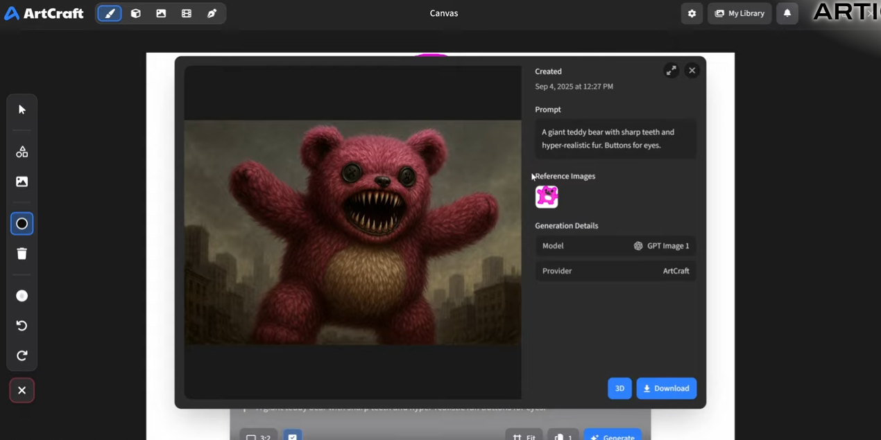Open the video film-strip mode
The image size is (881, 440).
187,13
